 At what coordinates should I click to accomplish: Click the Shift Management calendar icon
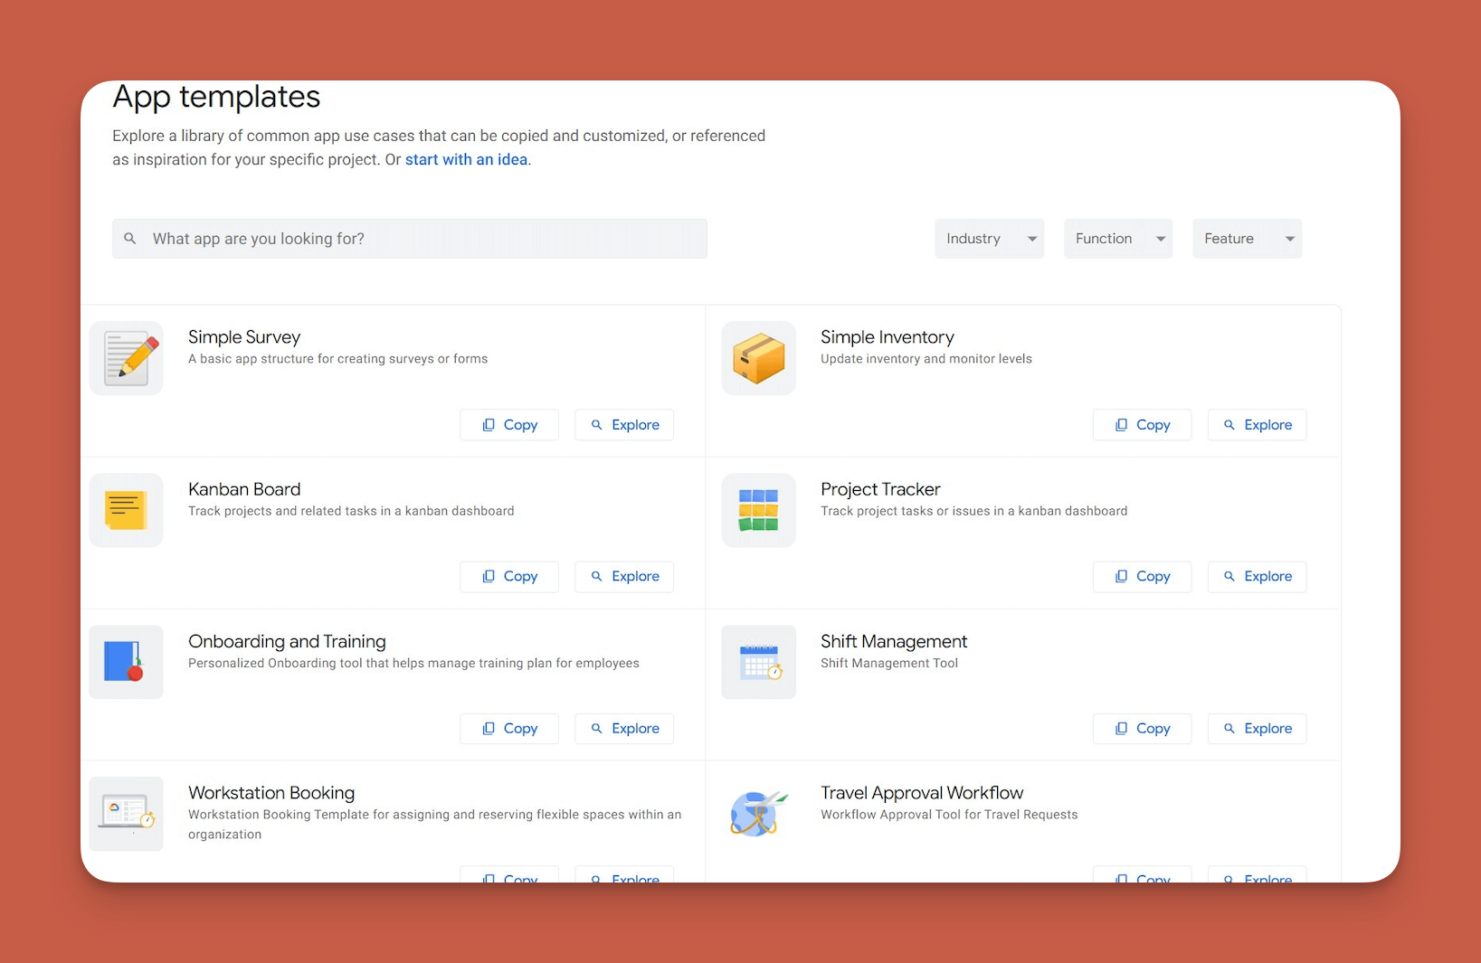759,662
